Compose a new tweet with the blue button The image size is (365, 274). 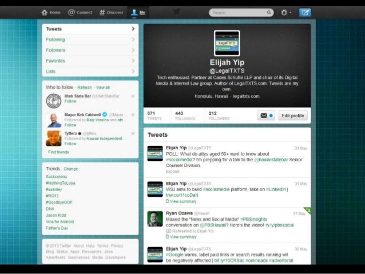coord(305,13)
